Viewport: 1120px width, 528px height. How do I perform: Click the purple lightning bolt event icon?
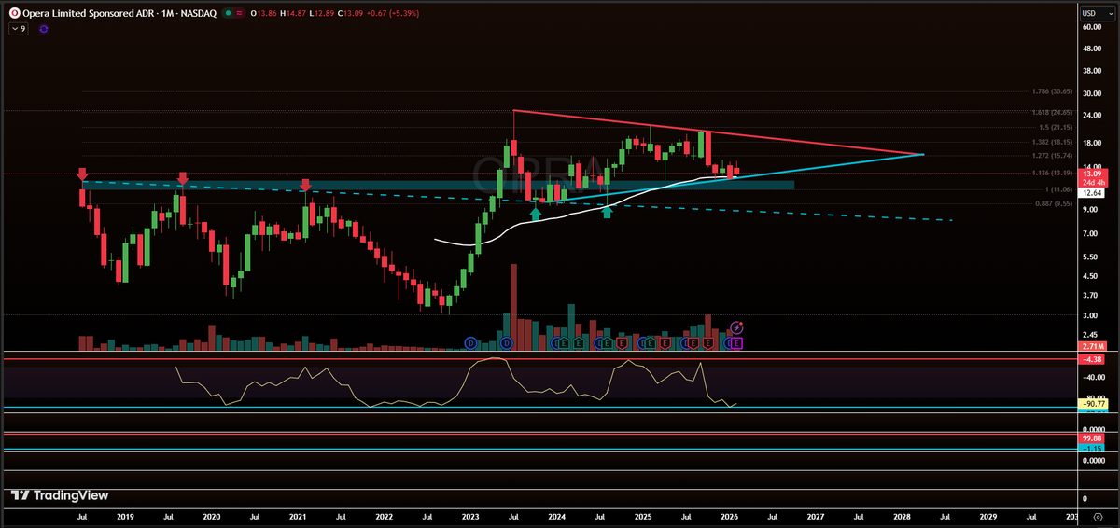tap(736, 327)
